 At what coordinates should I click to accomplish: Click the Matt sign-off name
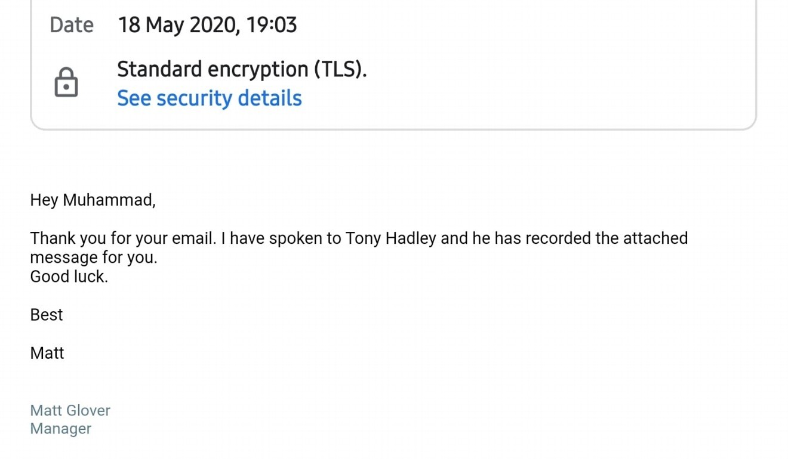tap(47, 353)
